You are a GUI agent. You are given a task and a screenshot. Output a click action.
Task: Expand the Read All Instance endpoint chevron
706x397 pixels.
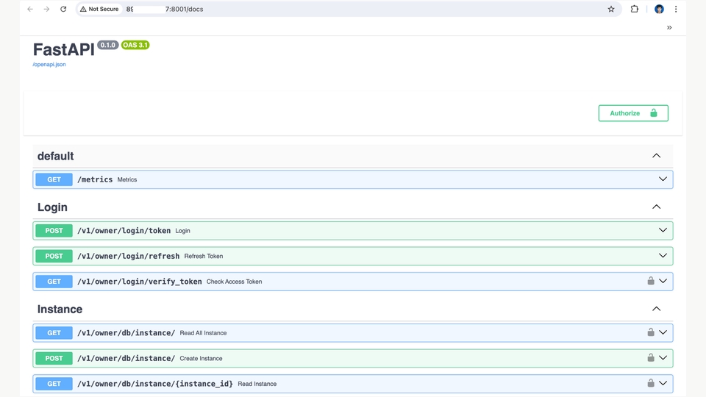click(663, 332)
